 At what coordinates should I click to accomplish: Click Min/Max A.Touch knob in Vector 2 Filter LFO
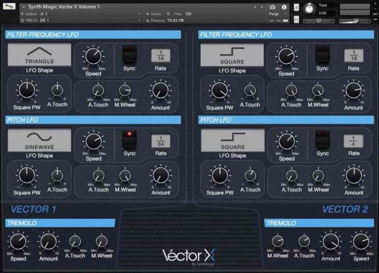point(291,91)
